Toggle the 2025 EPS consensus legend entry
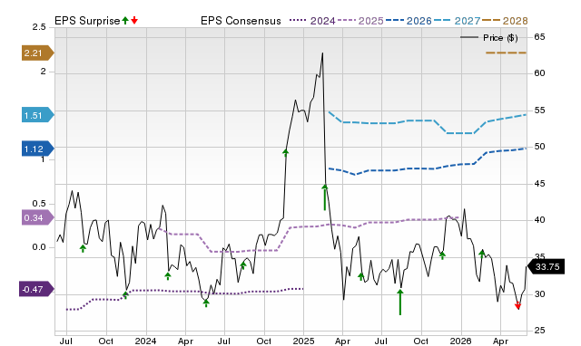Image resolution: width=581 pixels, height=346 pixels. (360, 21)
